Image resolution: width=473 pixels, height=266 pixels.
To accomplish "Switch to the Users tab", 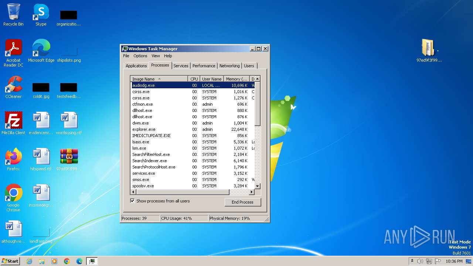I will [249, 66].
